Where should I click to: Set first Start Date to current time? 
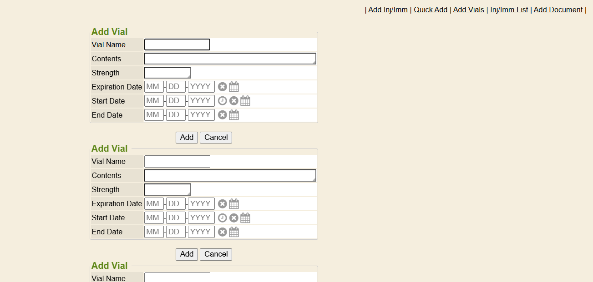(222, 101)
